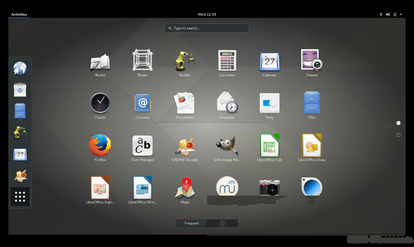
Task: Launch the Boxes app
Action: 143,60
